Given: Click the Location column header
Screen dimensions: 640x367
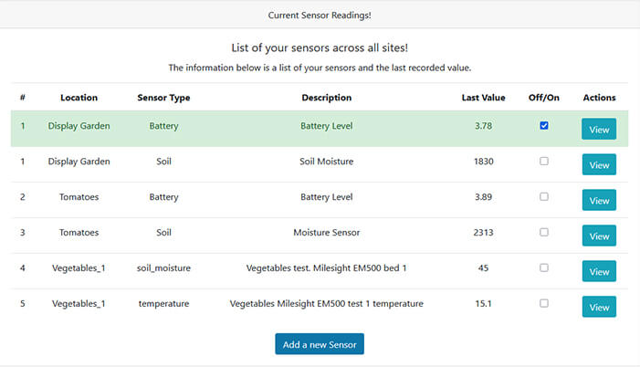Looking at the screenshot, I should (79, 98).
